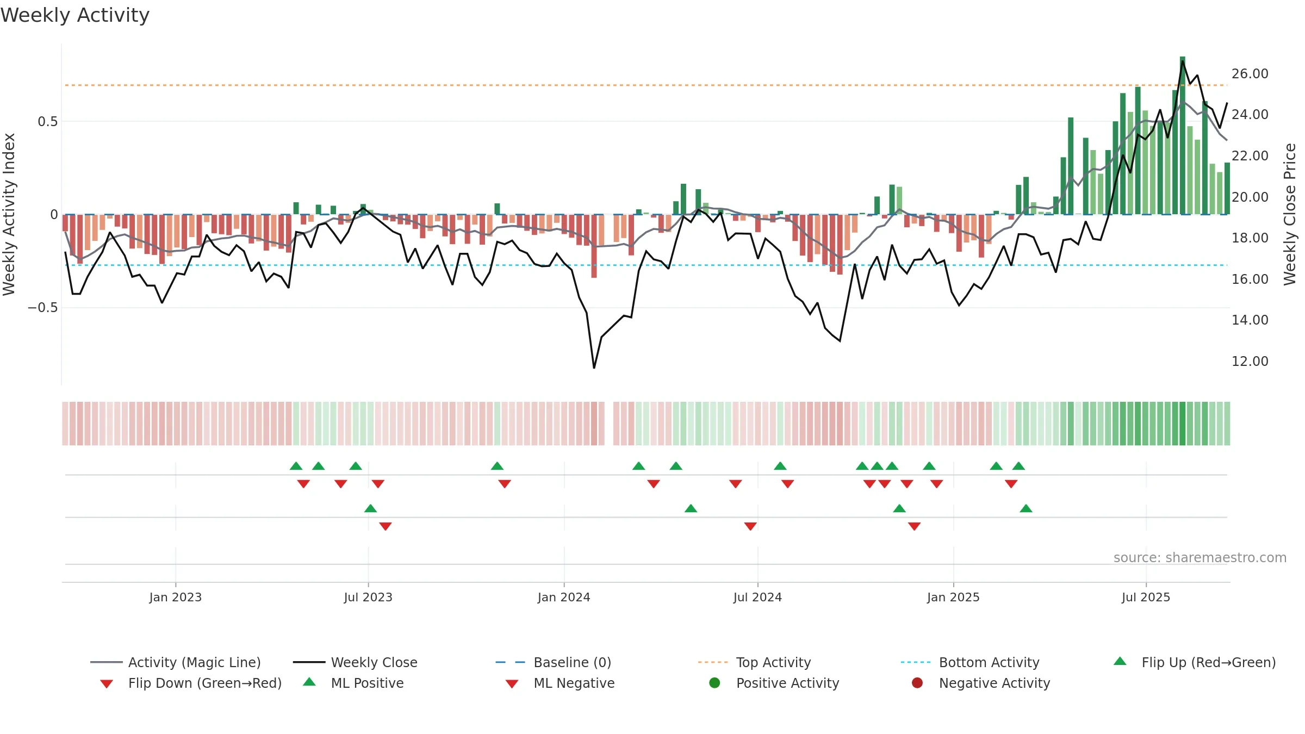Click the Weekly Close Price axis title
The width and height of the screenshot is (1305, 734).
pyautogui.click(x=1290, y=214)
